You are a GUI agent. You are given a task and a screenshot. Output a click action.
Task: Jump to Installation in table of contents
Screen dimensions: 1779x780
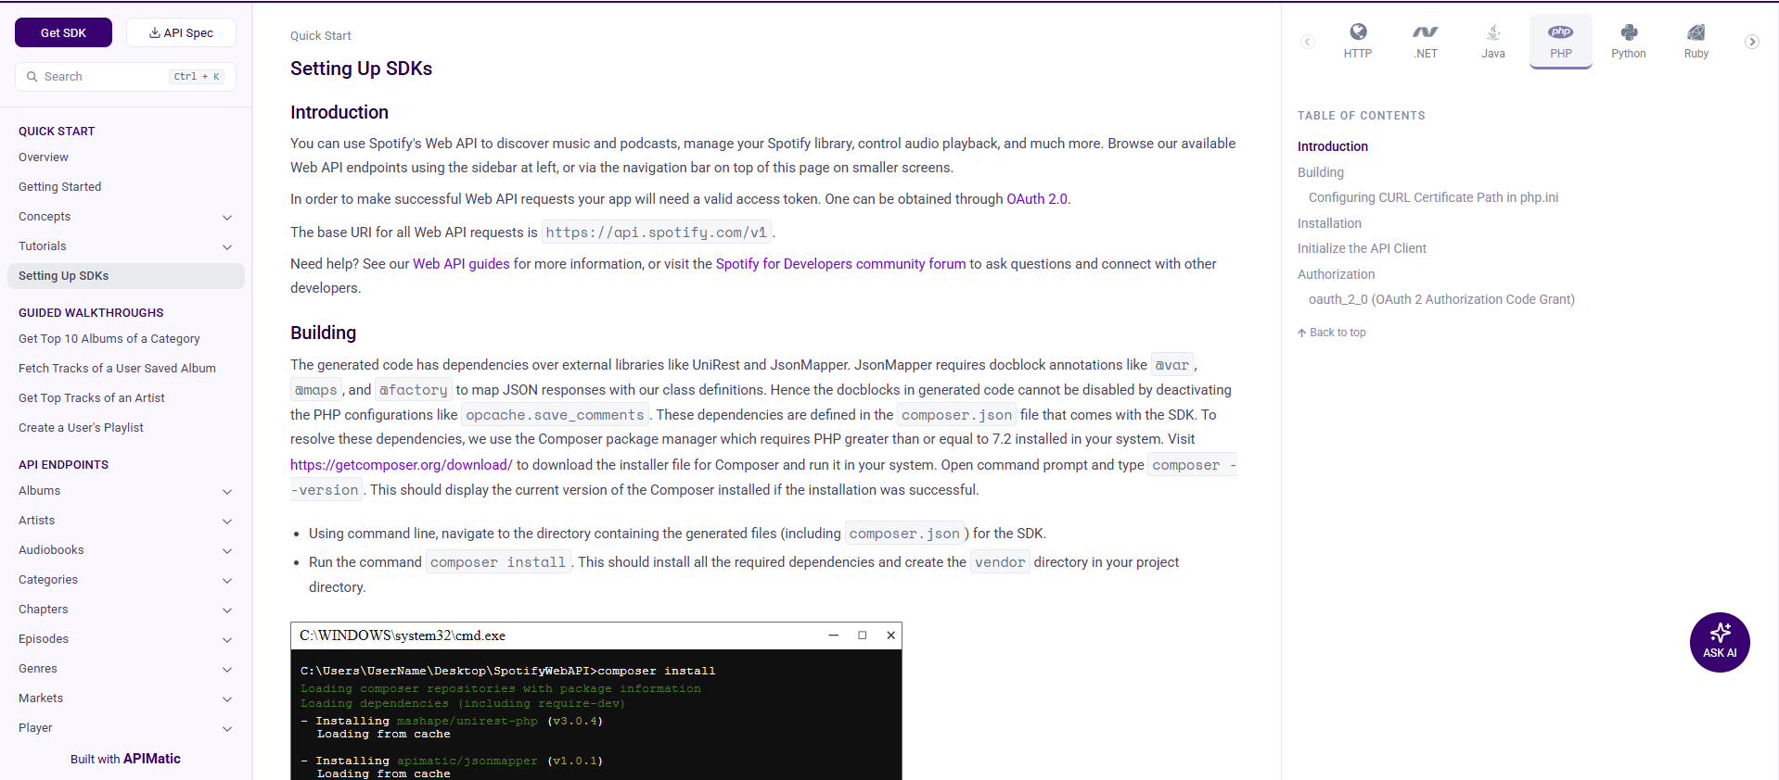click(1329, 223)
